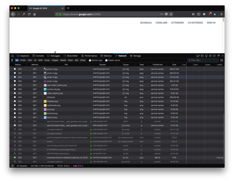Open performance analysis icon in status bar
234x181 pixels.
click(x=13, y=166)
